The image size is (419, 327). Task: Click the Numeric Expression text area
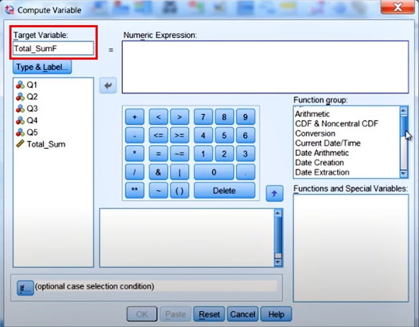265,67
